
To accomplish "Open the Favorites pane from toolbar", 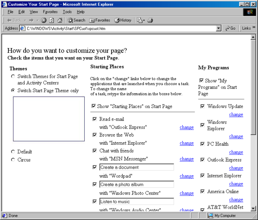I will pos(100,20).
